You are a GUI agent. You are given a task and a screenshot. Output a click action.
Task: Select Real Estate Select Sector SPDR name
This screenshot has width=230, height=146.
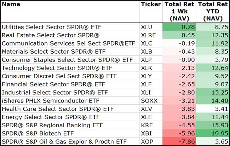51,35
